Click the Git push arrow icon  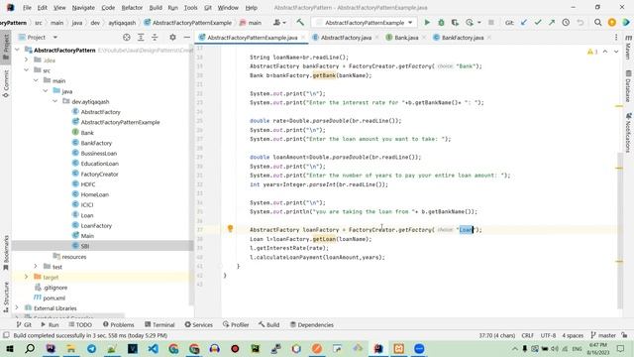(x=552, y=23)
